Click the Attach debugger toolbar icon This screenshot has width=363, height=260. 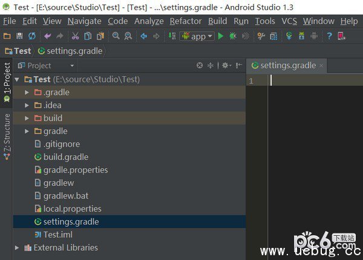click(246, 36)
